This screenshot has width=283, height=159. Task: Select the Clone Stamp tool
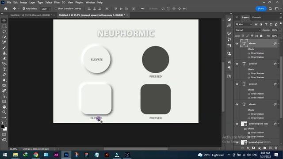coord(4,53)
